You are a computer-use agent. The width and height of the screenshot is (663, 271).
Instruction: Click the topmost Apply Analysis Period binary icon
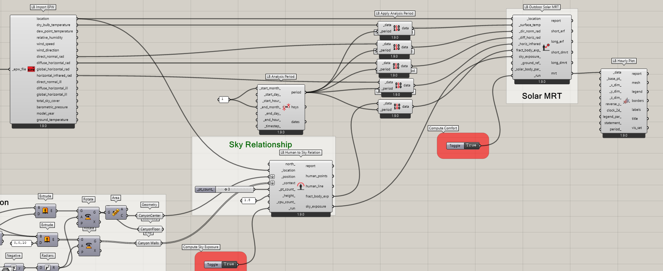396,28
